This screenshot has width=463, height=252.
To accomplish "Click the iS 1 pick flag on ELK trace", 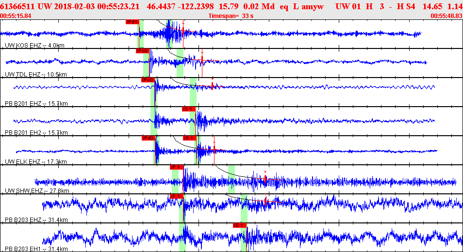I will 190,138.
